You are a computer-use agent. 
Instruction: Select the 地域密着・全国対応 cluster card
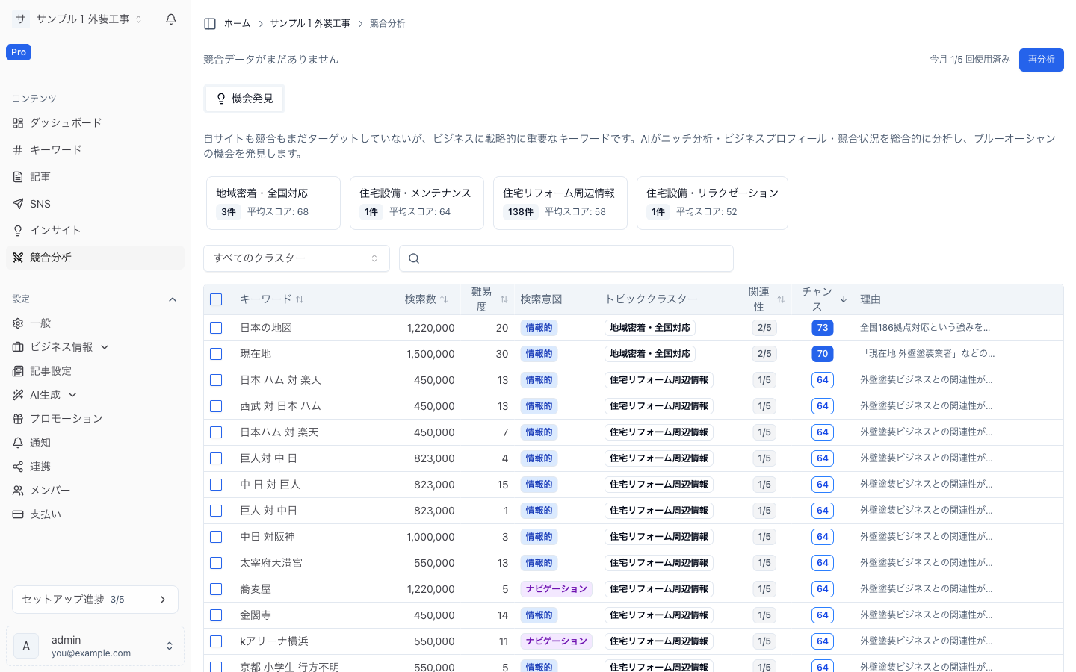click(x=273, y=203)
